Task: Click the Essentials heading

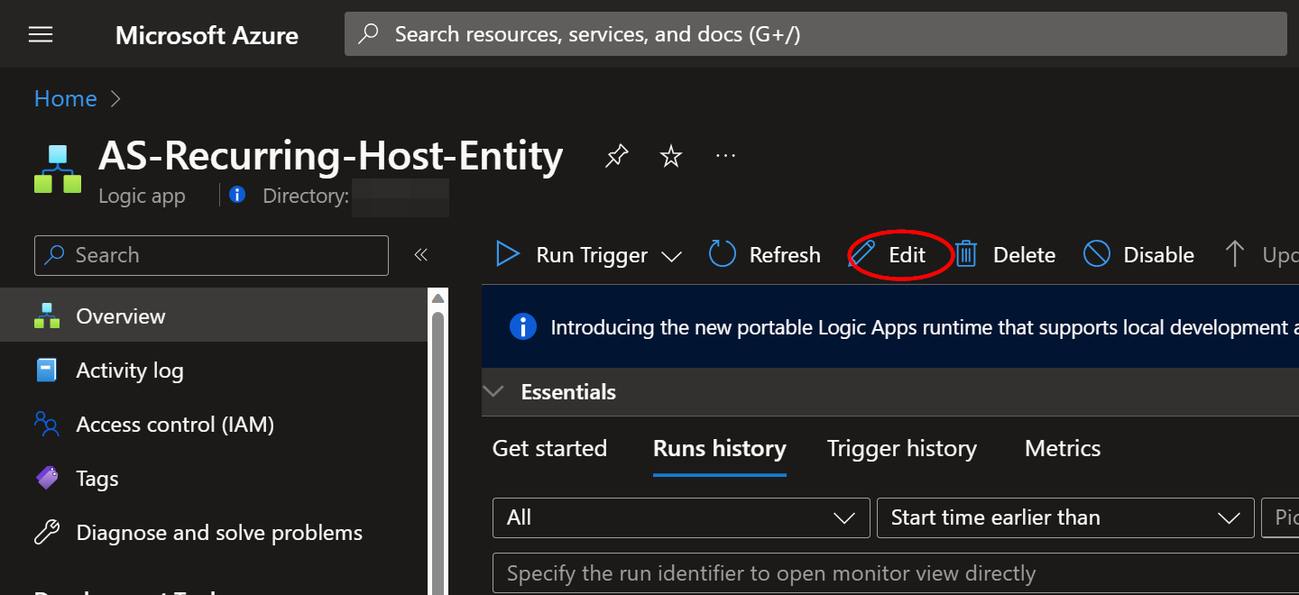Action: point(568,392)
